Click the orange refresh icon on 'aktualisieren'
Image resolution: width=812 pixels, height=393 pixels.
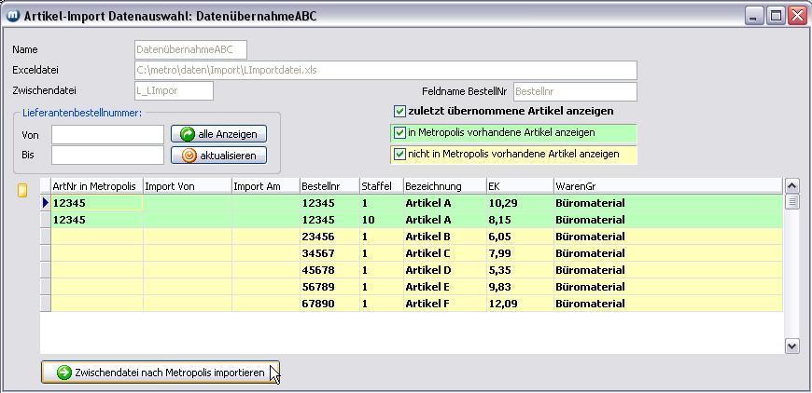pyautogui.click(x=189, y=156)
